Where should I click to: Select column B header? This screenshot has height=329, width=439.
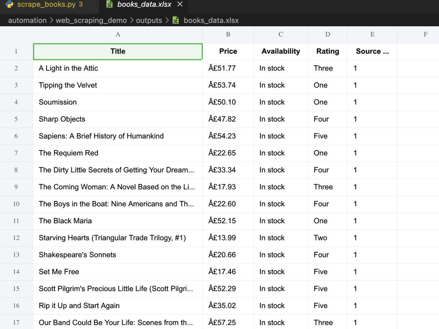[x=228, y=34]
